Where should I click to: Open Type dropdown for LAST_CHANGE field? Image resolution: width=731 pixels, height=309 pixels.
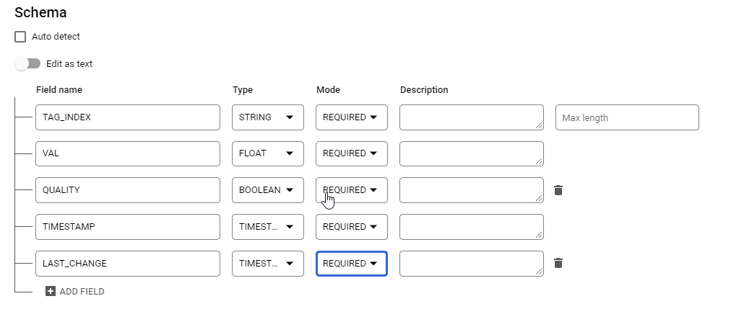pos(267,264)
